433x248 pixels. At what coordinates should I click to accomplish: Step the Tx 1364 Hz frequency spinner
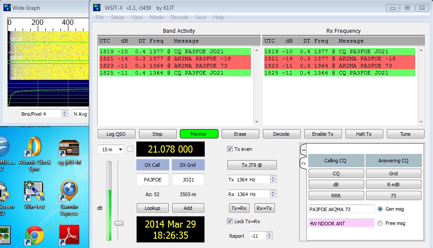273,179
